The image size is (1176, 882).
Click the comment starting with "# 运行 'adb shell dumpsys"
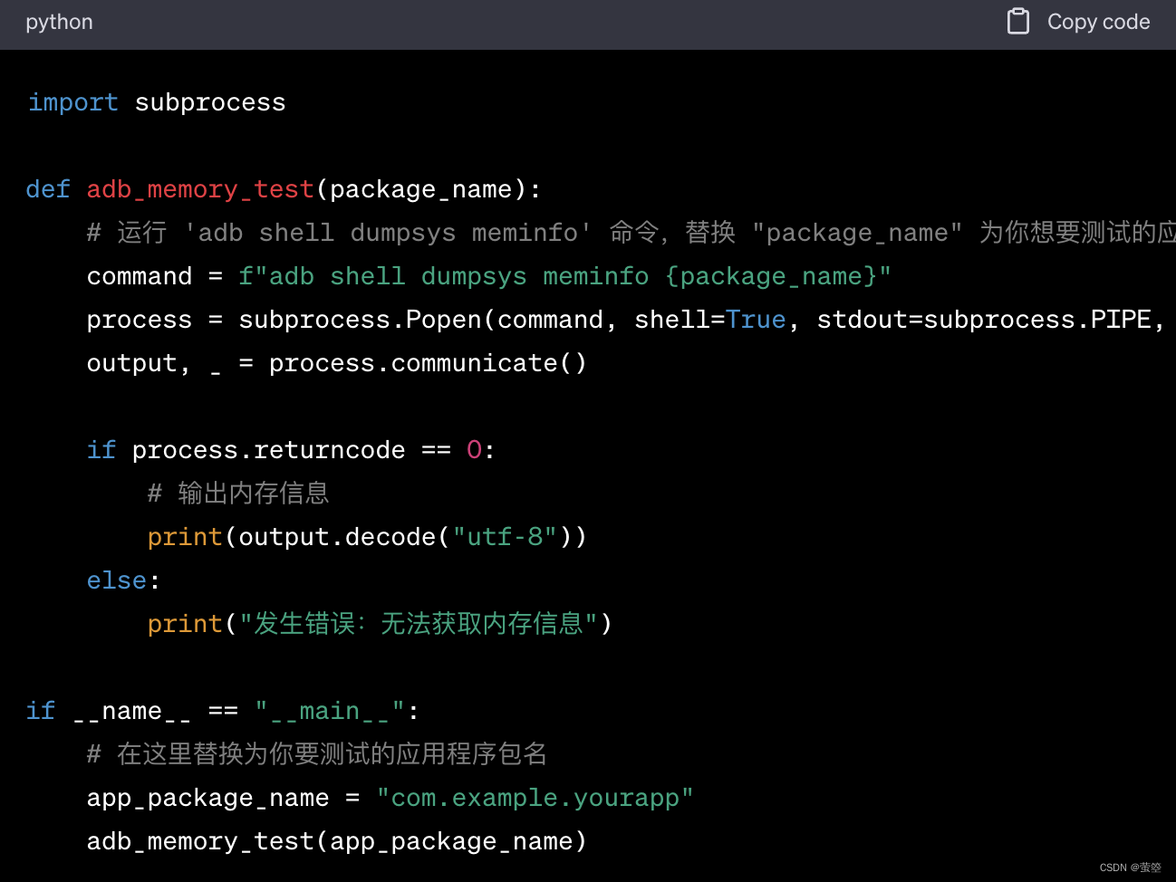click(x=631, y=233)
